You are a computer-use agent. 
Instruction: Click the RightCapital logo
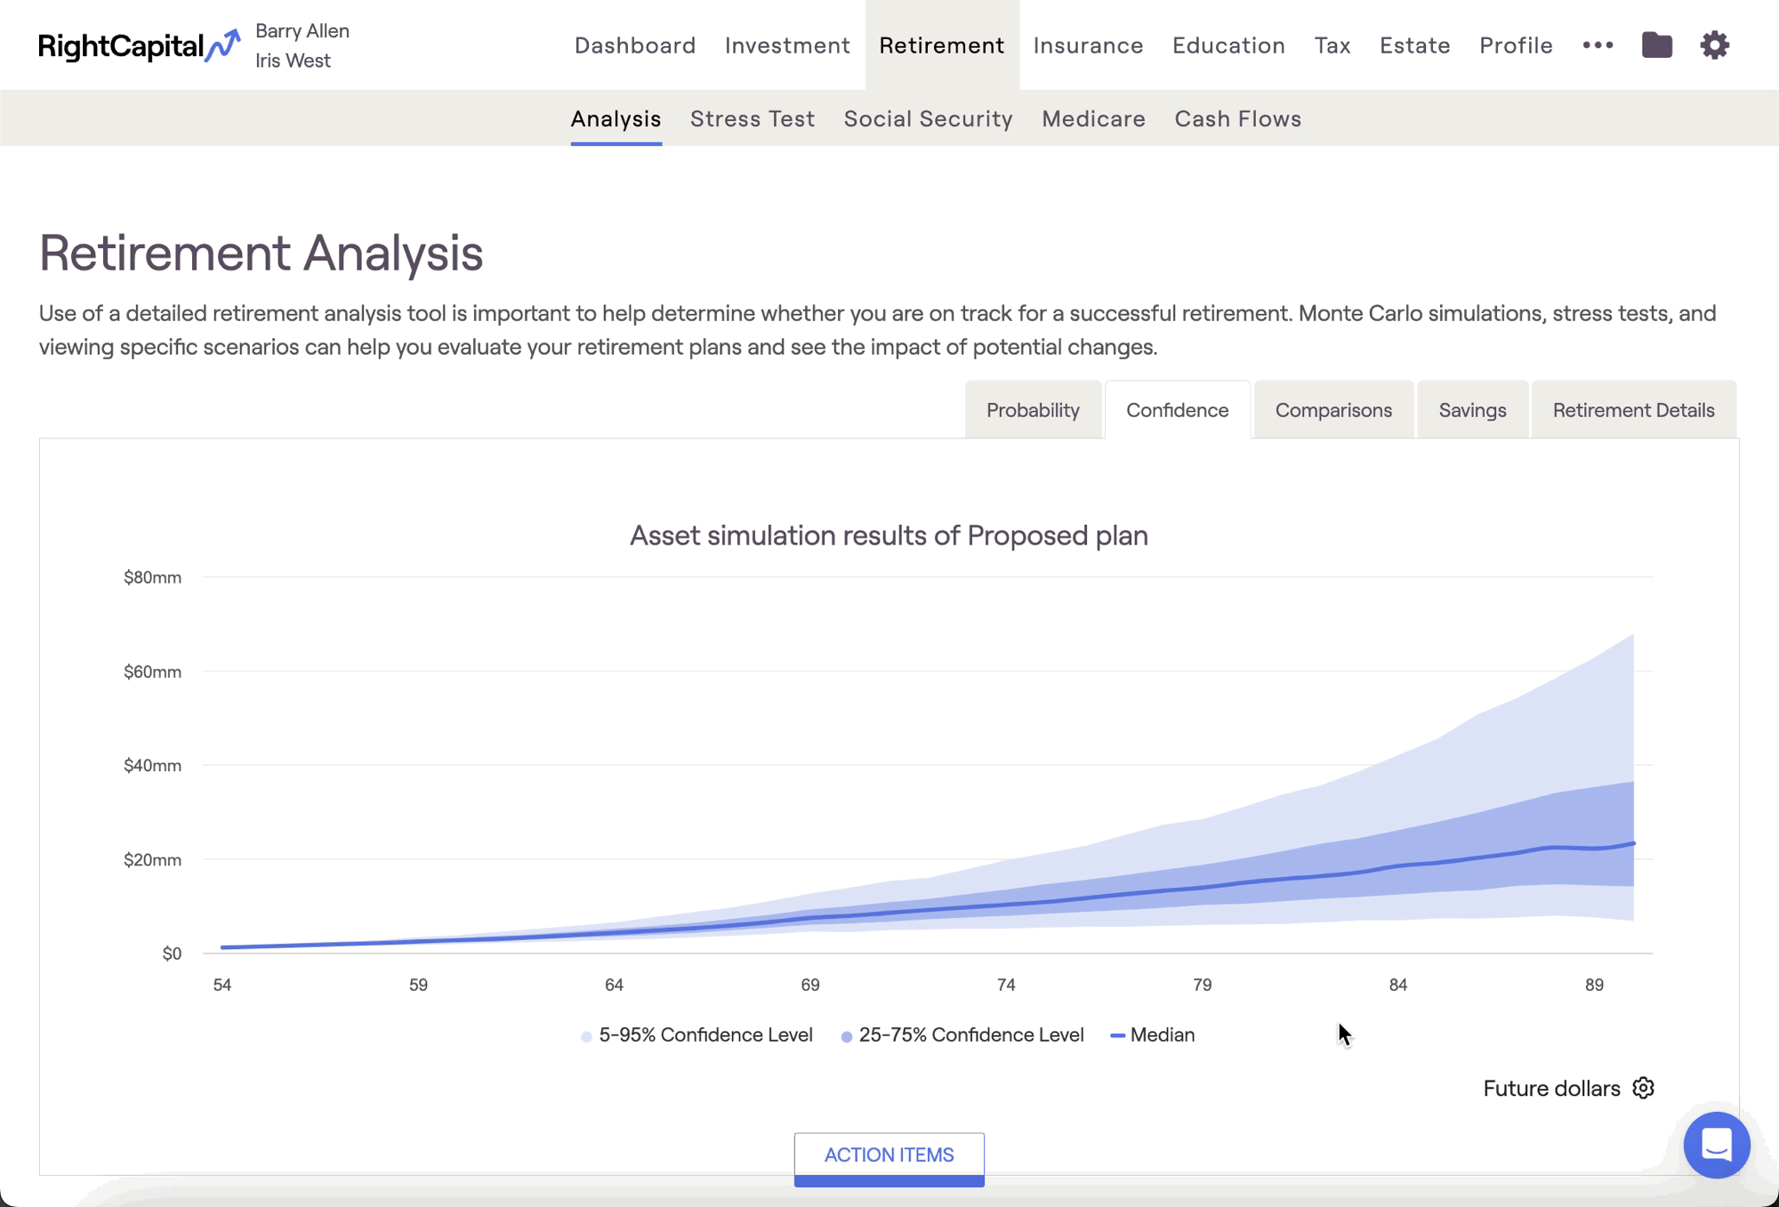(x=138, y=45)
